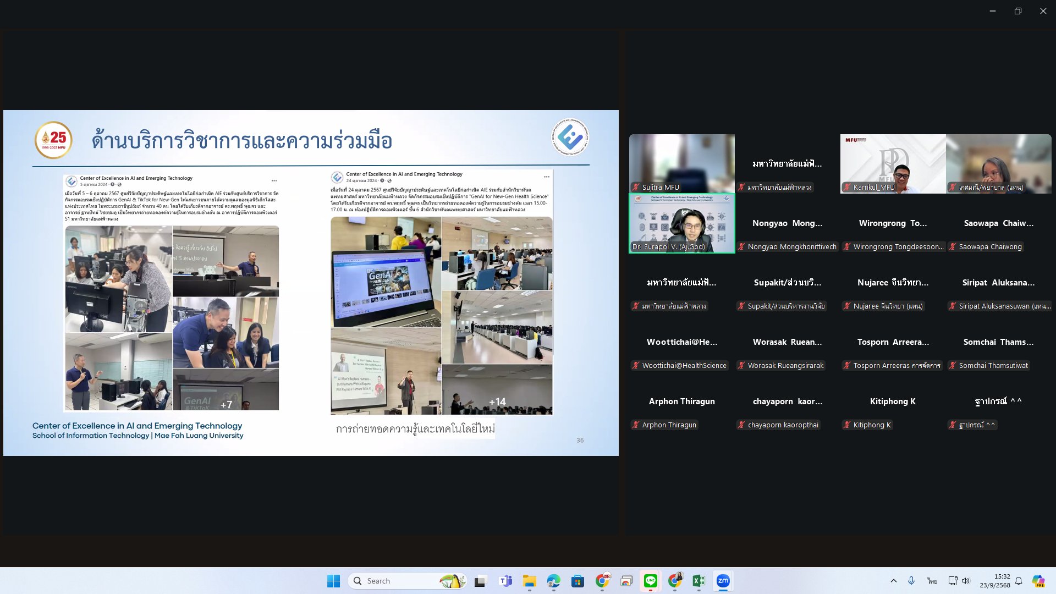This screenshot has height=594, width=1056.
Task: Click the taskbar microphone icon
Action: pyautogui.click(x=911, y=581)
